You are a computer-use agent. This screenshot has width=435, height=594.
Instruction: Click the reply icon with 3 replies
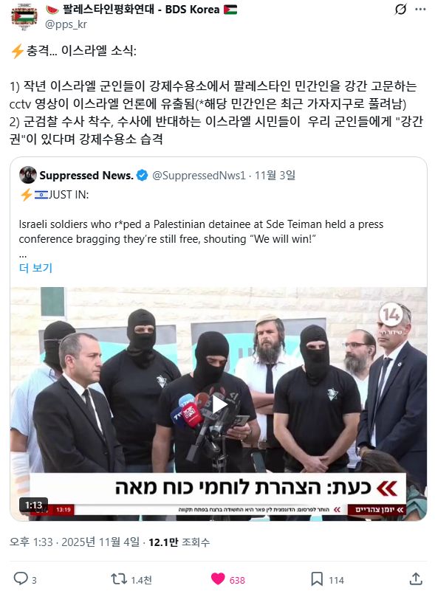(21, 579)
